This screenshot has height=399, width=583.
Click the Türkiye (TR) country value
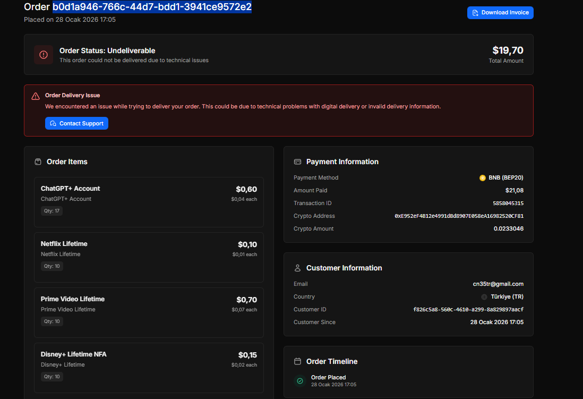tap(507, 296)
